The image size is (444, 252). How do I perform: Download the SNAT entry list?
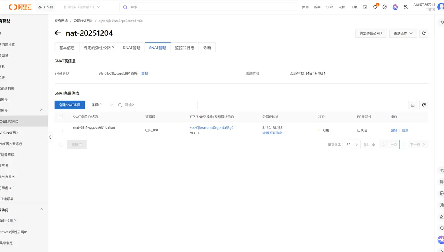pyautogui.click(x=413, y=105)
